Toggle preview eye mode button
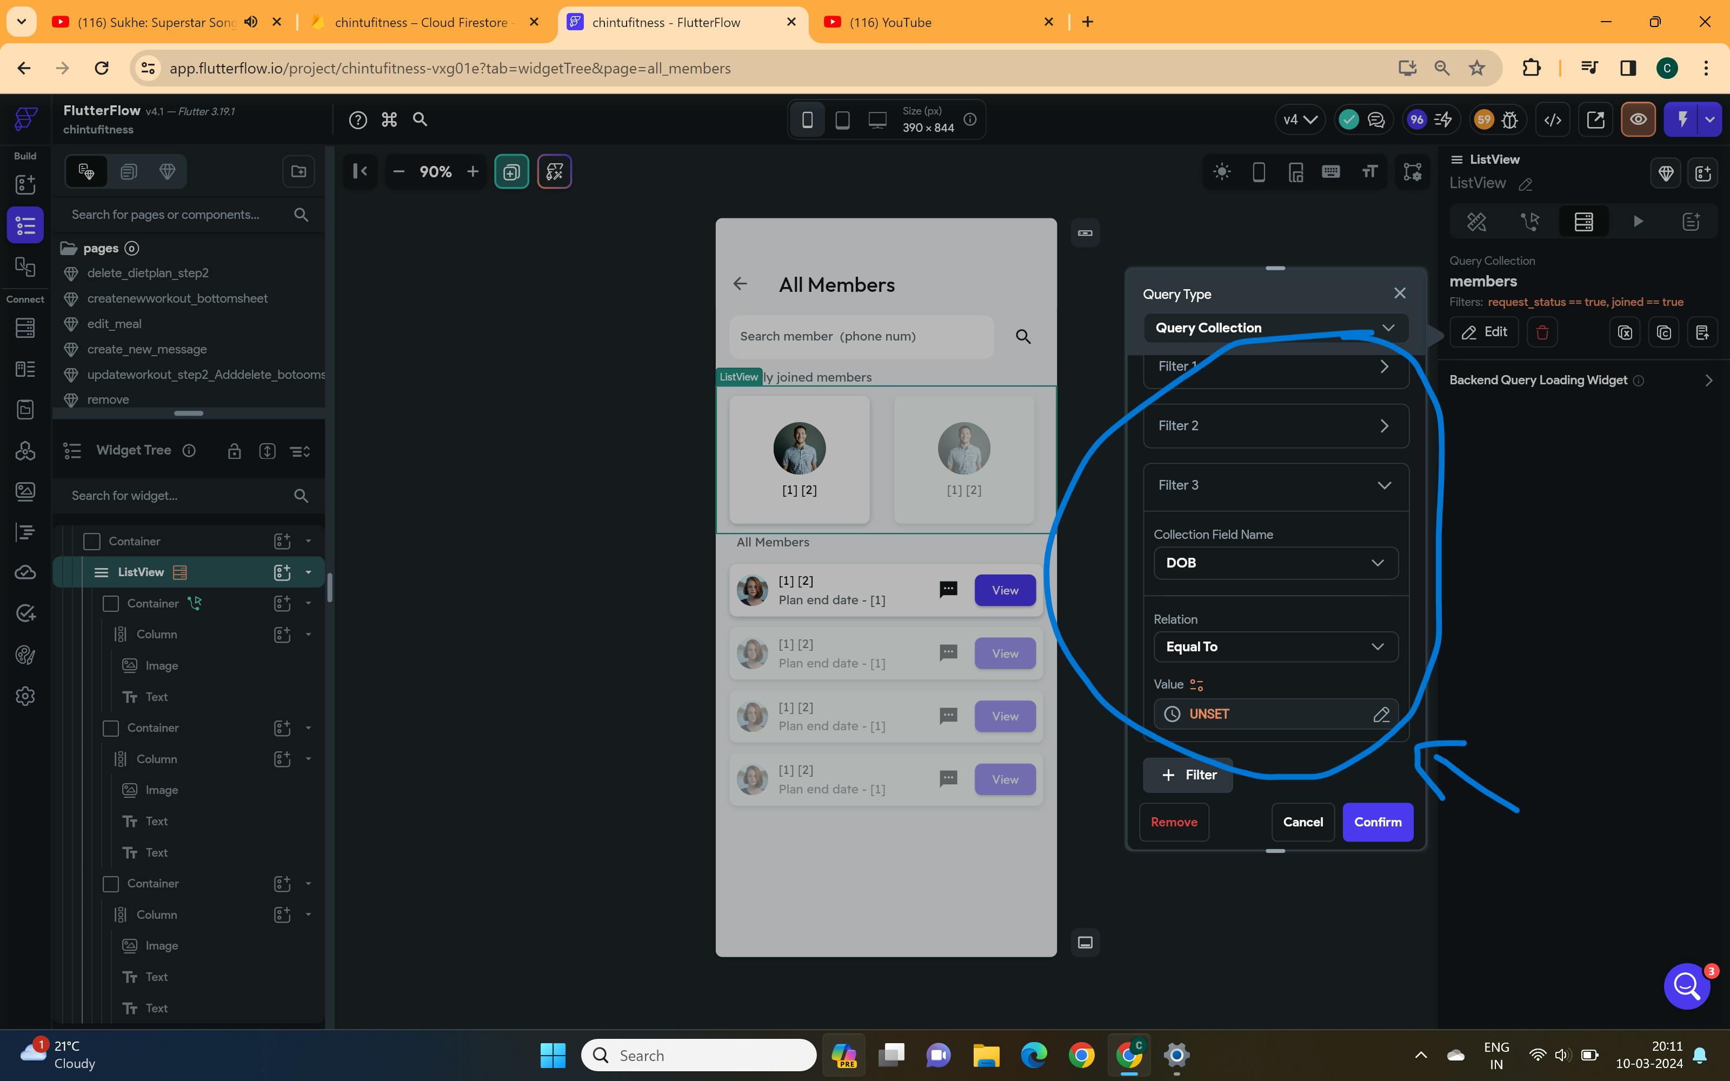The width and height of the screenshot is (1730, 1081). click(1638, 119)
